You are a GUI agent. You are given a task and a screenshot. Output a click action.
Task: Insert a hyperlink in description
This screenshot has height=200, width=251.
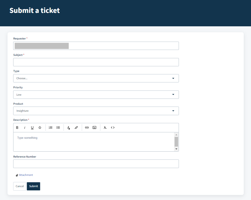coord(87,128)
